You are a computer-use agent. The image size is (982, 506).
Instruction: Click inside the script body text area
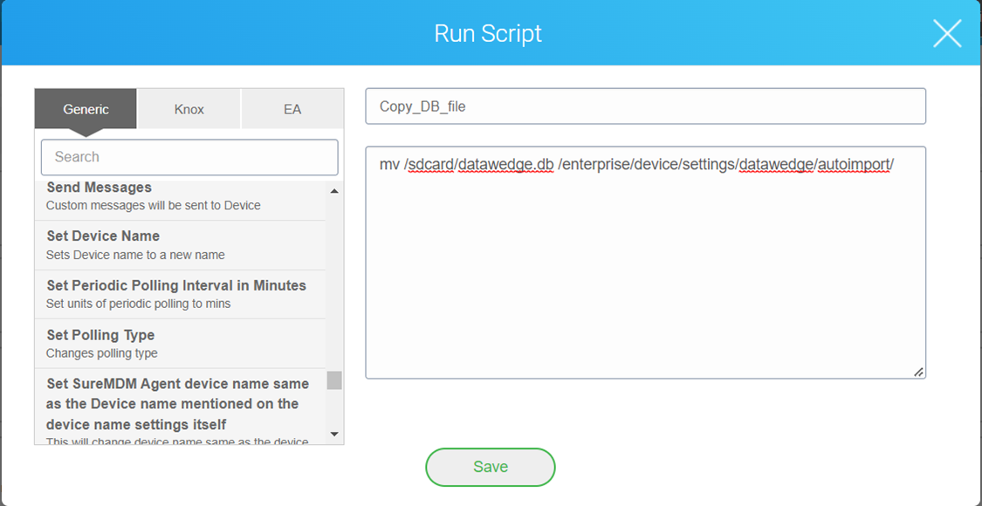[645, 262]
